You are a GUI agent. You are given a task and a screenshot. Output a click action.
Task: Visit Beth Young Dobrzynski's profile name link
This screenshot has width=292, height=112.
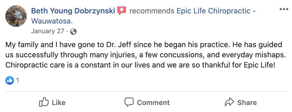[73, 11]
